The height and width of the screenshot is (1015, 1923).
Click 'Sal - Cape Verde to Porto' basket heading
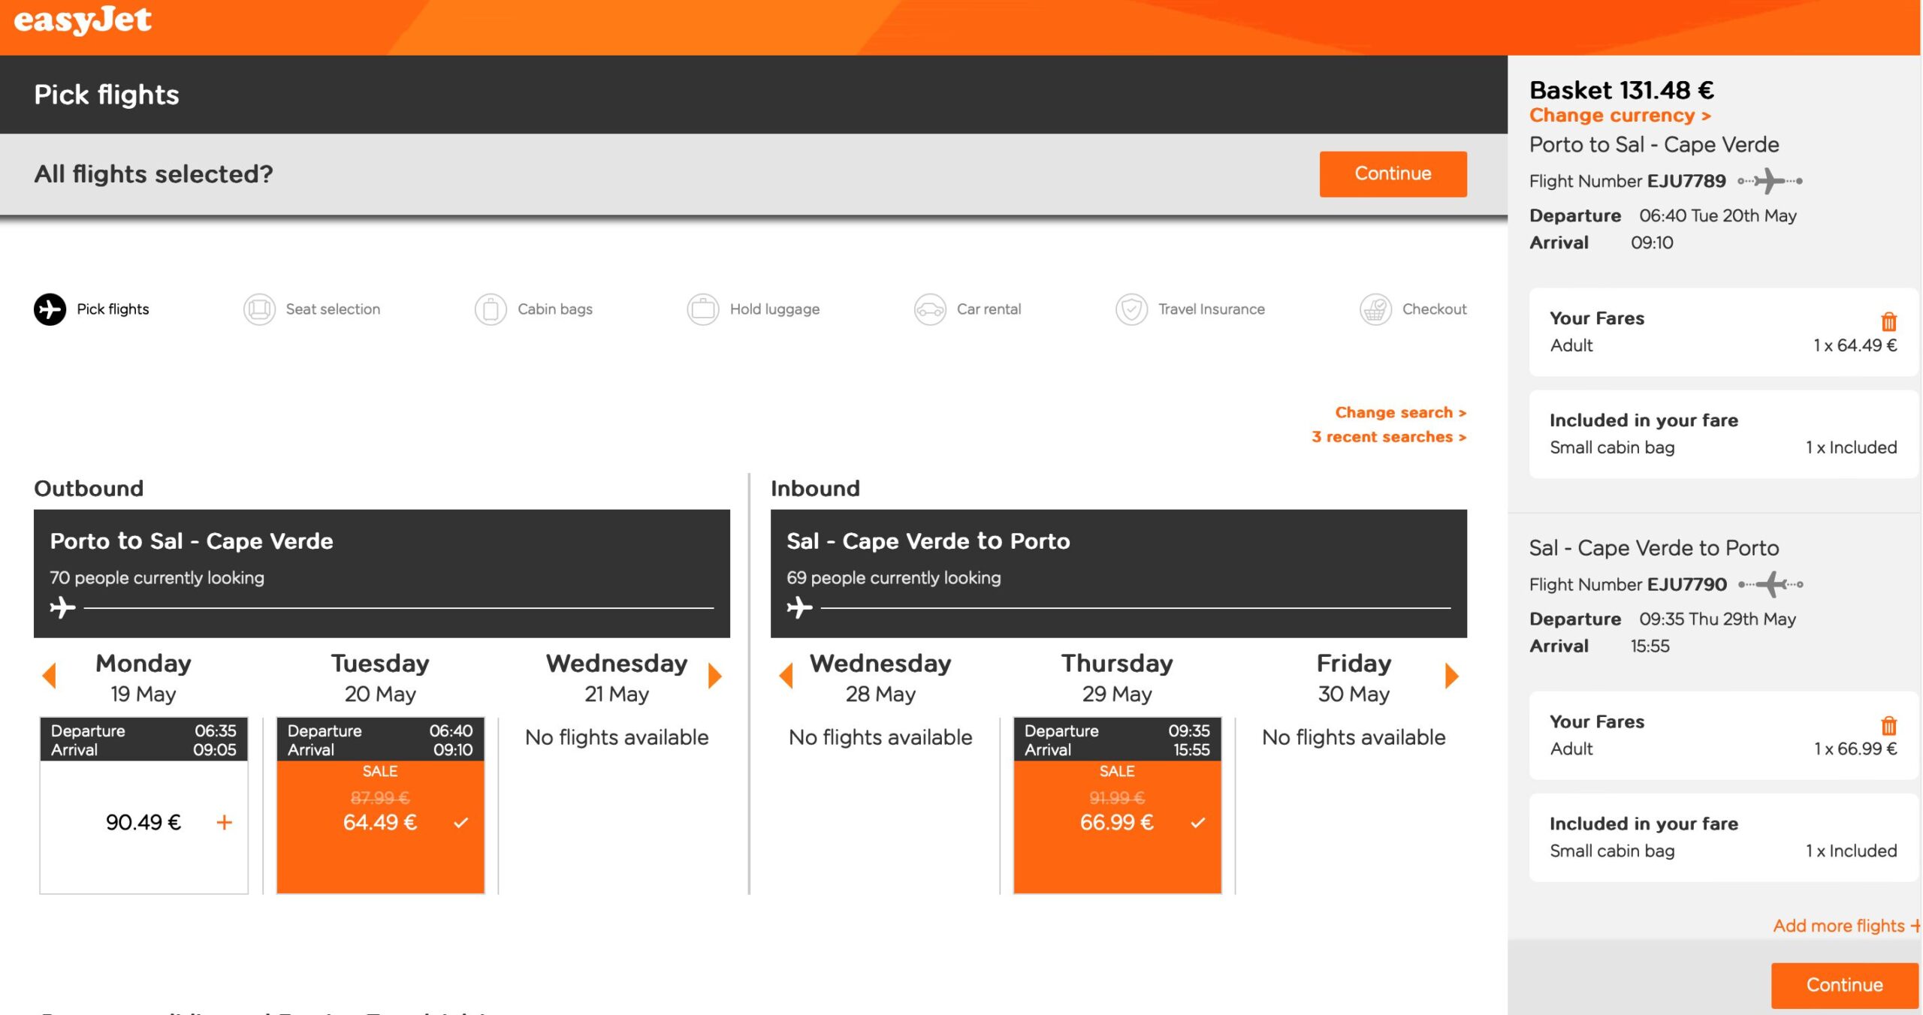point(1654,548)
